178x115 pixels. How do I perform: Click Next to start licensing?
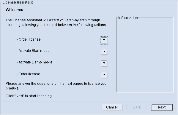click(162, 107)
